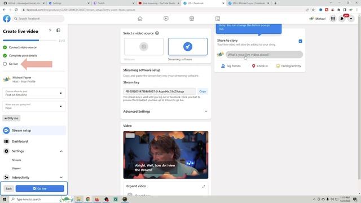
Task: Switch to the GitHub browser tab
Action: pos(24,3)
